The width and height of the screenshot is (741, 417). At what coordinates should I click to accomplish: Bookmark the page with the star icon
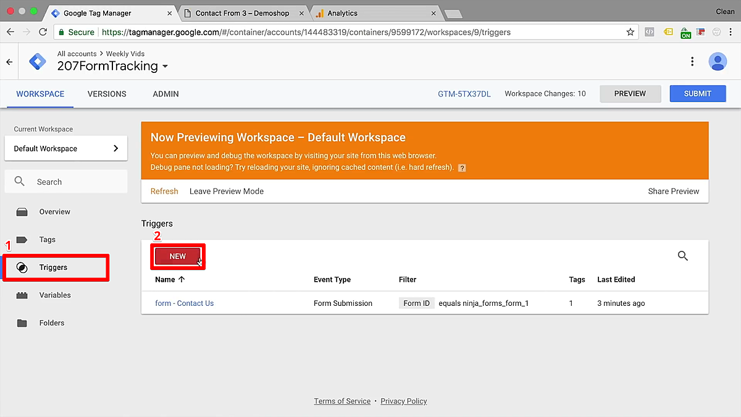click(630, 32)
